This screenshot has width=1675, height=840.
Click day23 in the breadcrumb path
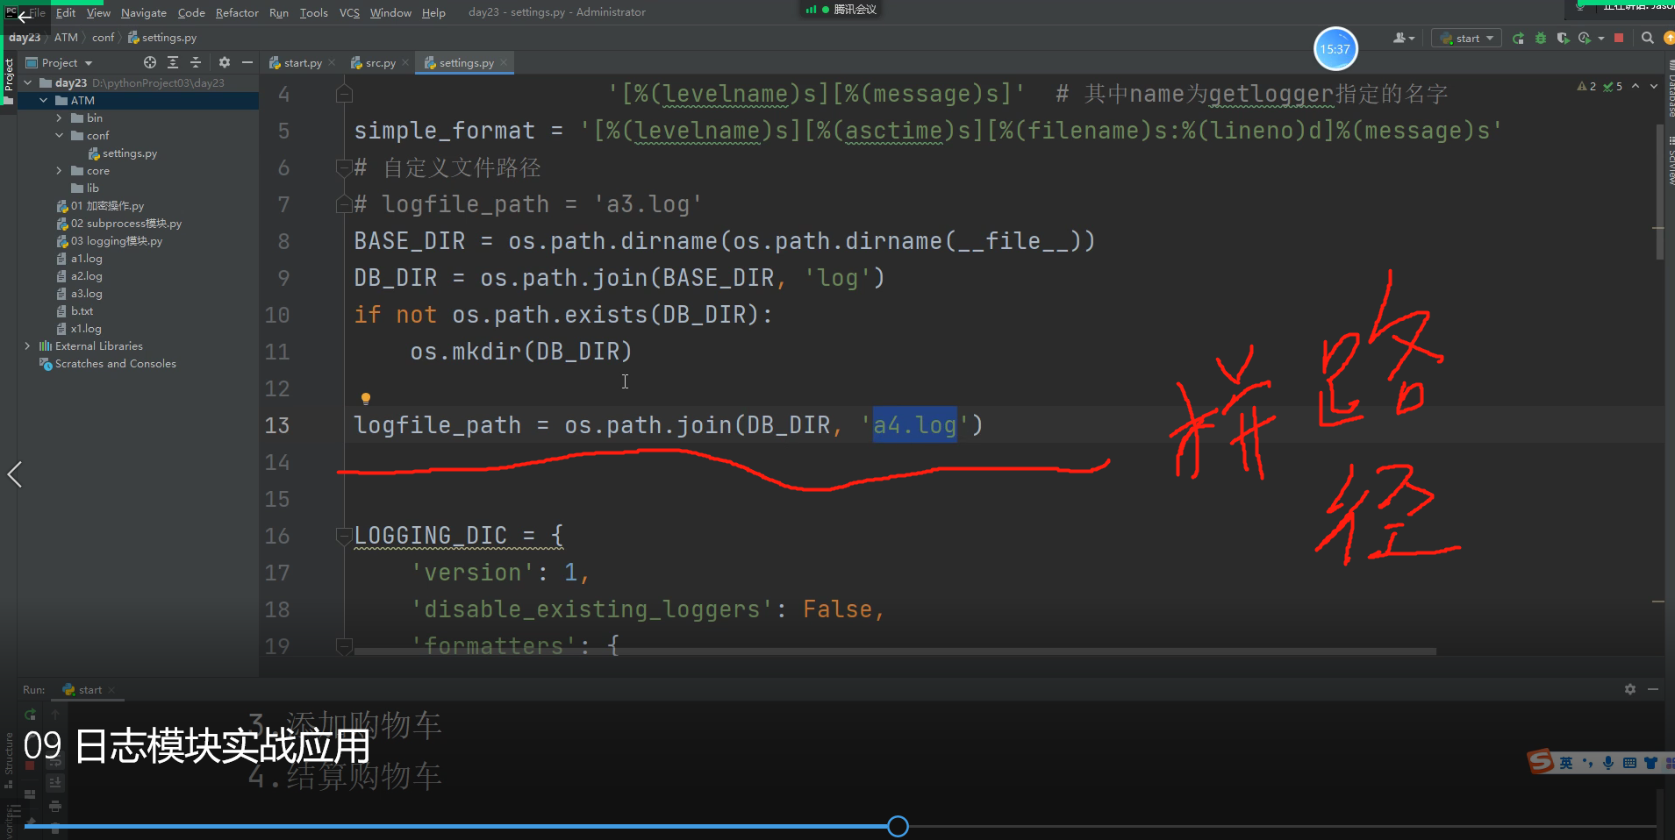25,38
